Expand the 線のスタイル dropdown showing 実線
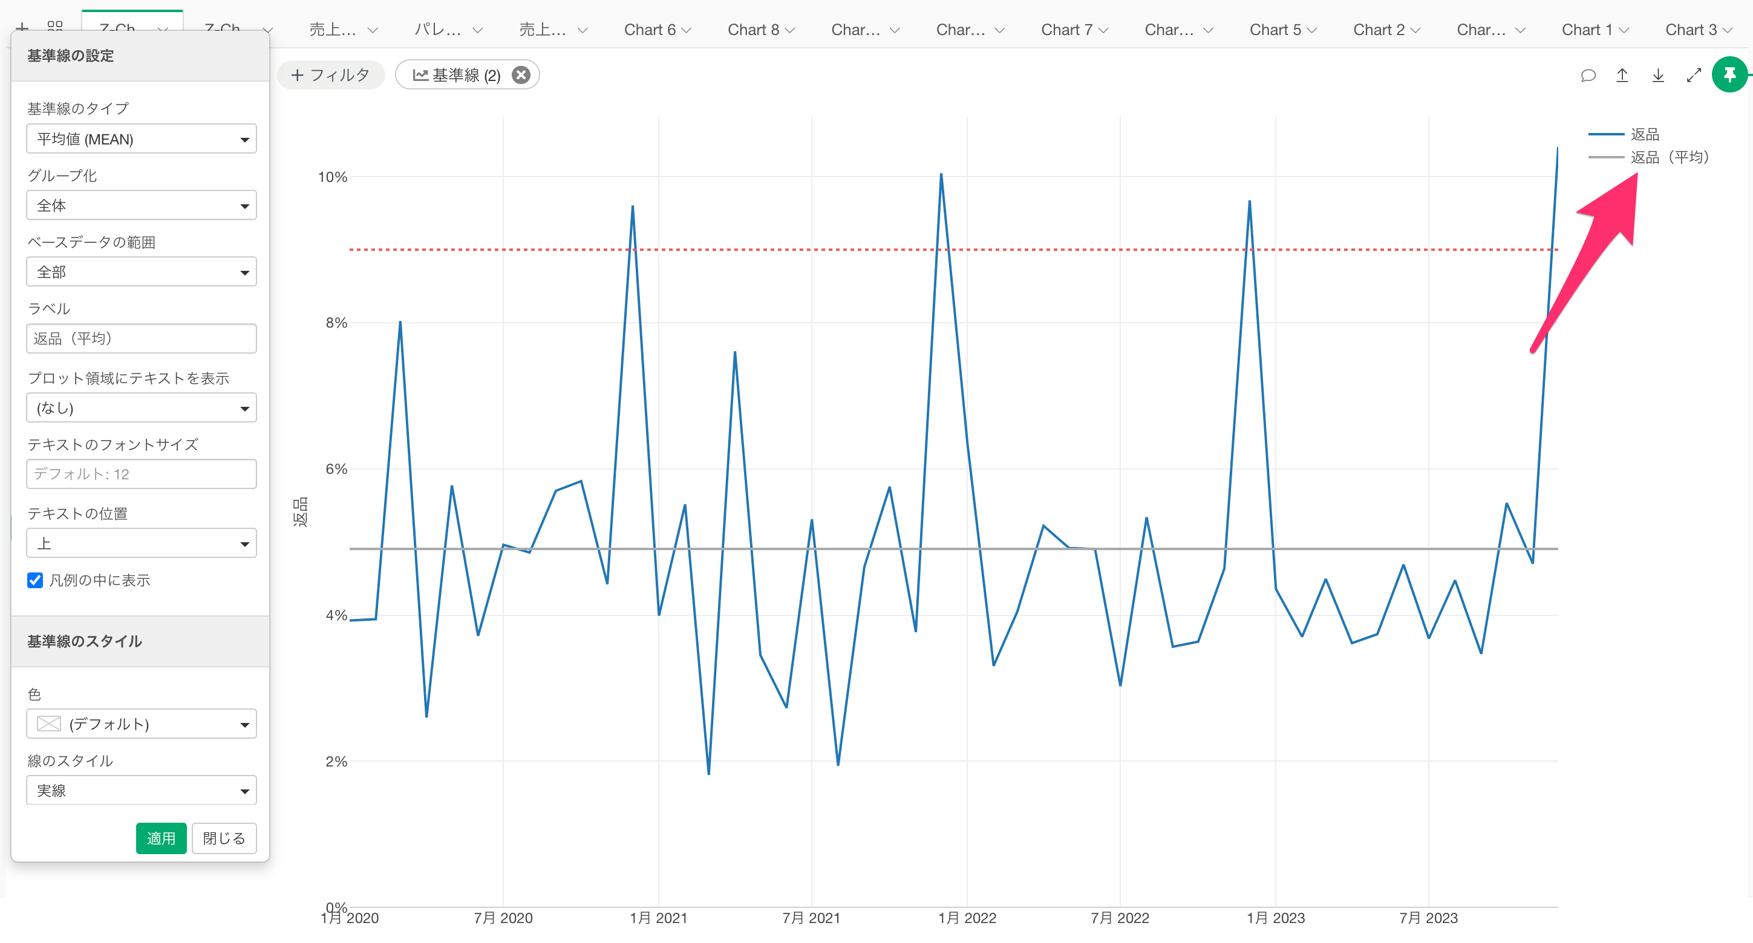Viewport: 1753px width, 943px height. (x=141, y=790)
